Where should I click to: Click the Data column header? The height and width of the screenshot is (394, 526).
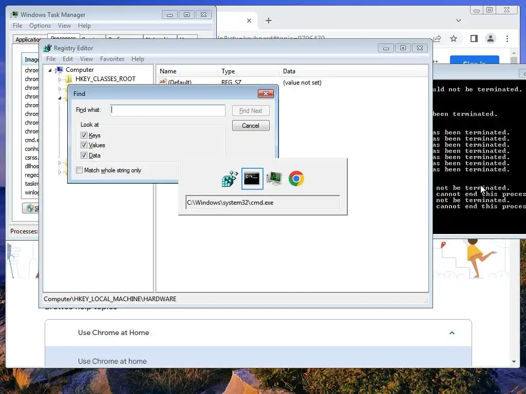click(x=353, y=71)
